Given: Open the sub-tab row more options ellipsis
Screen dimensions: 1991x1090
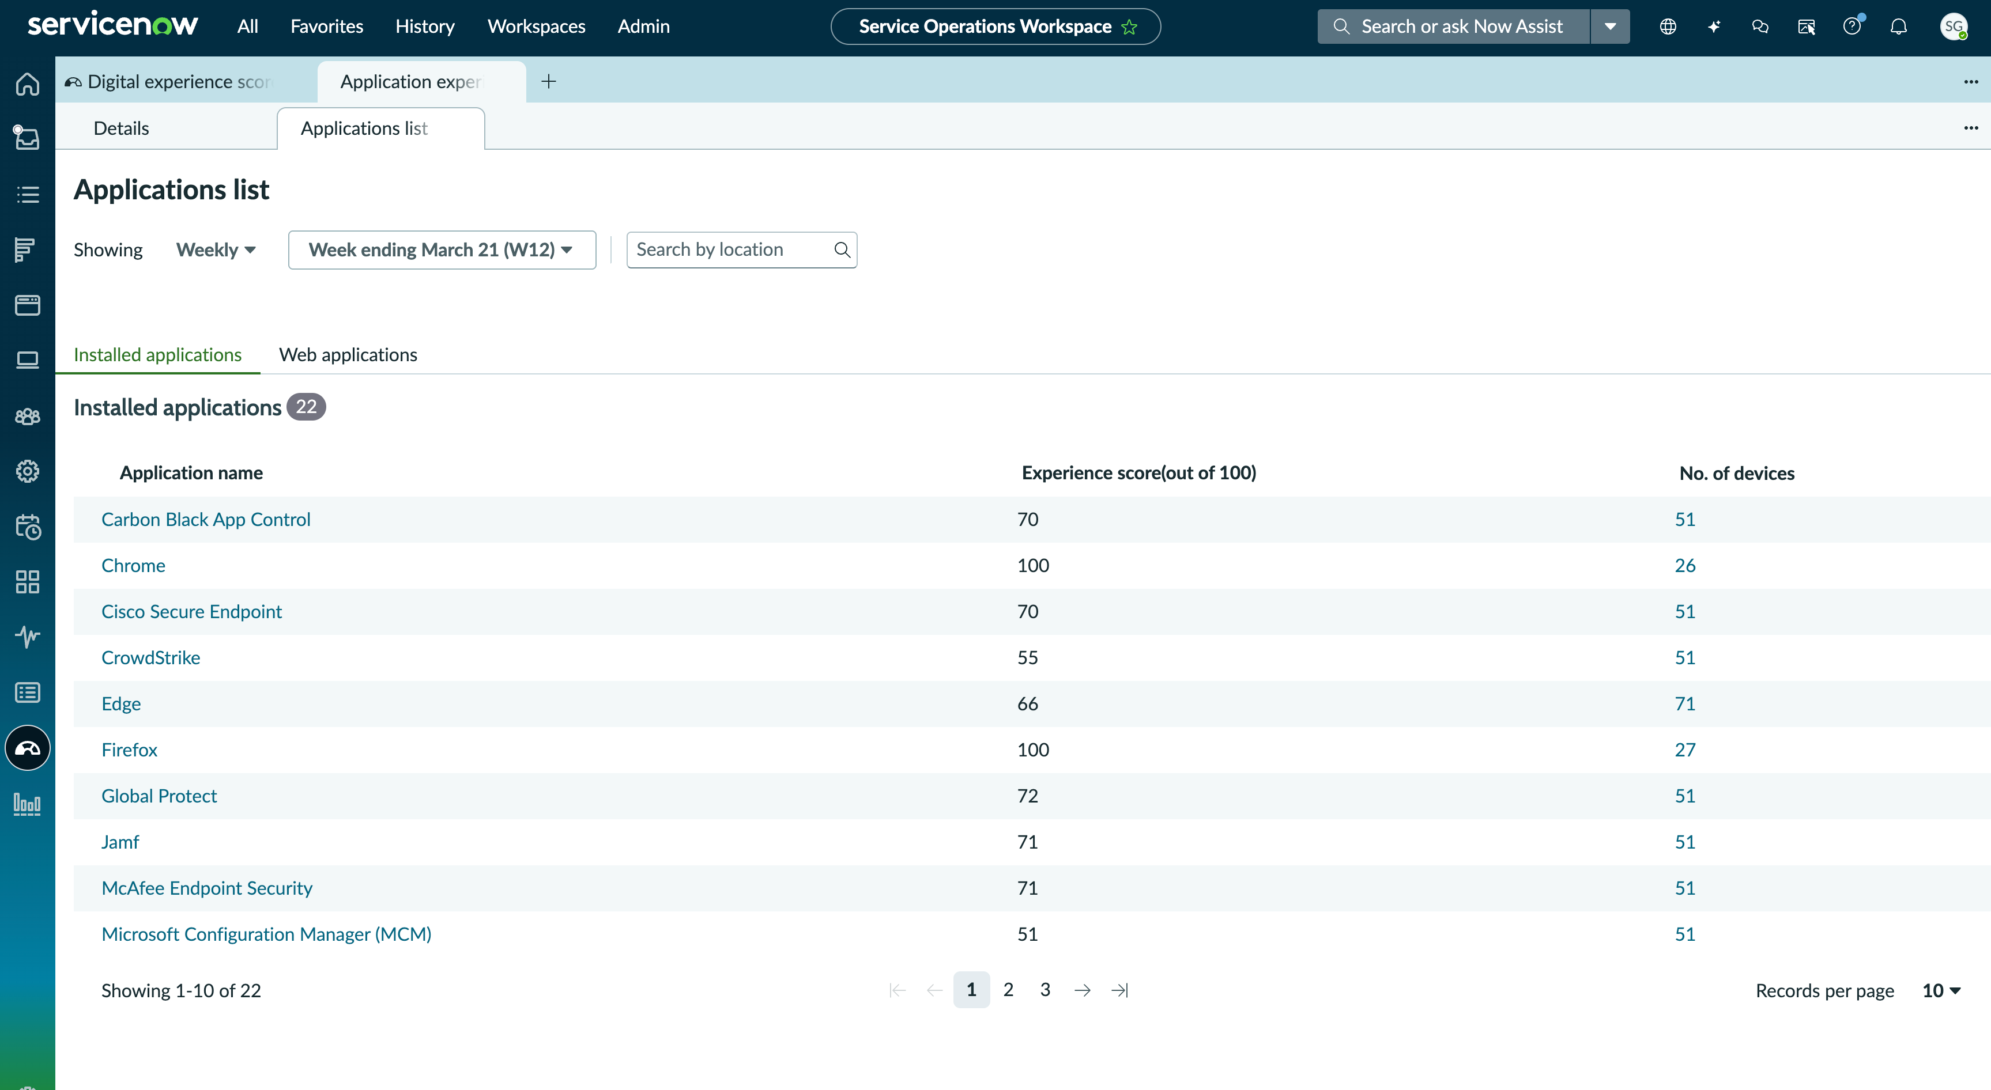Looking at the screenshot, I should (x=1971, y=127).
